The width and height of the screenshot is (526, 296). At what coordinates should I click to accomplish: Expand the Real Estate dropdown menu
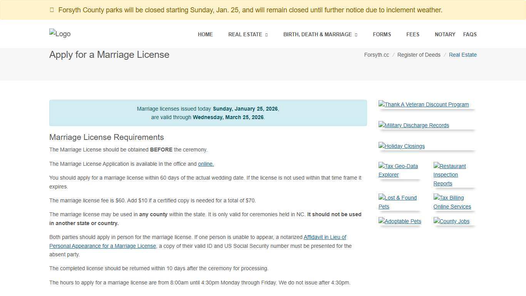(x=248, y=34)
